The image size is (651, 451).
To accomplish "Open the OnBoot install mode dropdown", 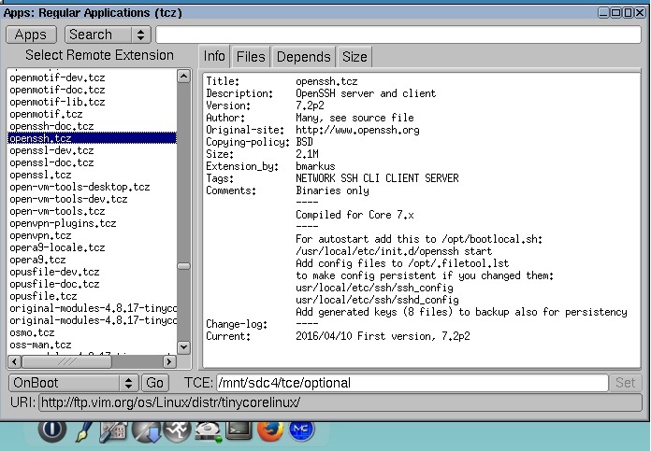I will pos(74,383).
